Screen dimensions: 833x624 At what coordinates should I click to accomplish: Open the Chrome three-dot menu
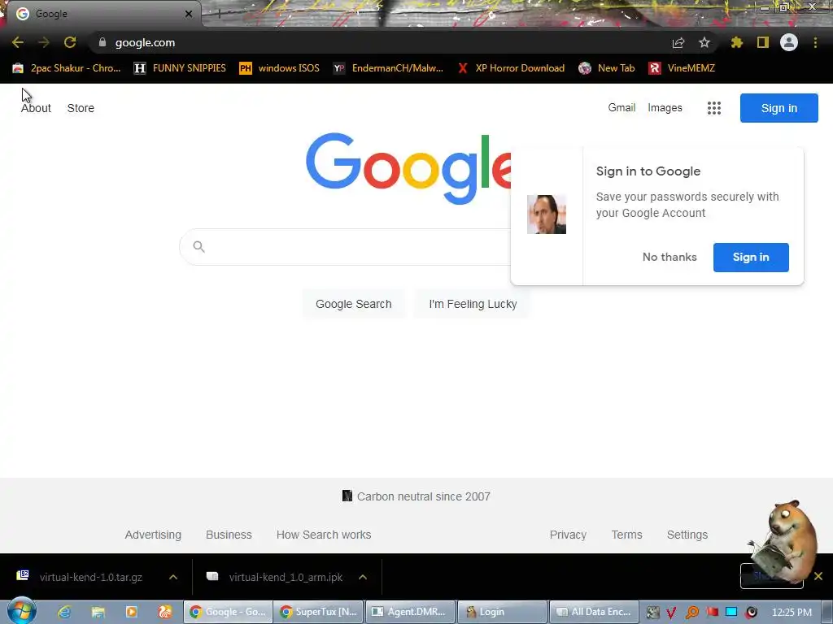(815, 42)
